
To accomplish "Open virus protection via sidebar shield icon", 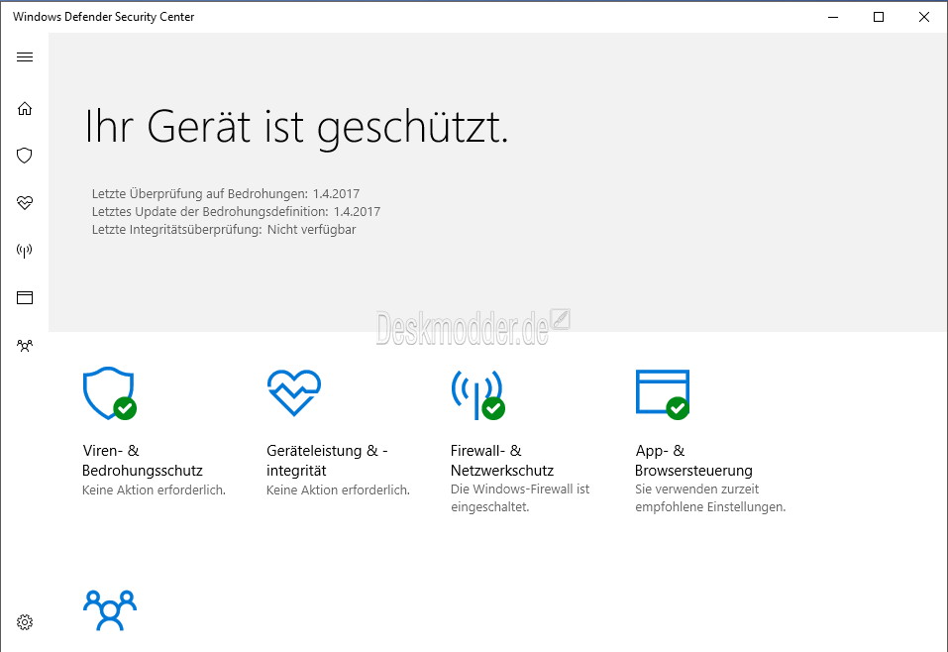I will click(x=24, y=156).
